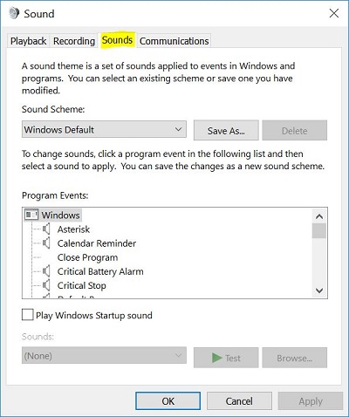Click the program events scrollbar thumb
349x417 pixels.
tap(319, 230)
